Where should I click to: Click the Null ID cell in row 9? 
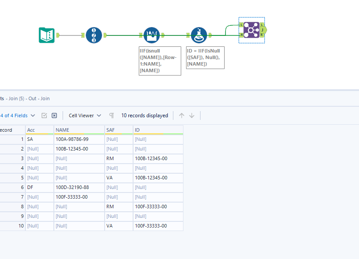tap(158, 216)
